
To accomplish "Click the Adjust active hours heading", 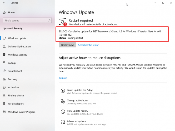I will (90, 58).
